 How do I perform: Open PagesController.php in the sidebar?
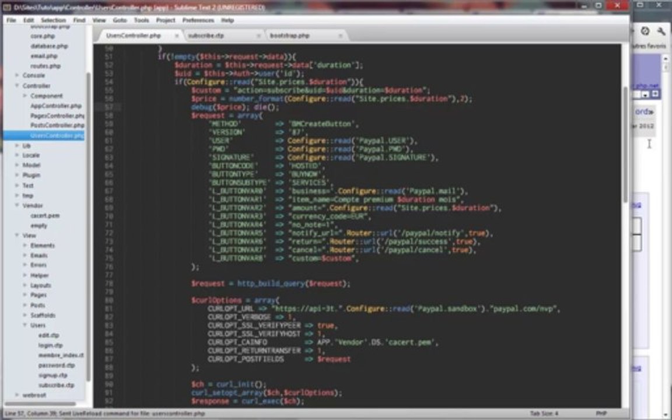point(57,116)
